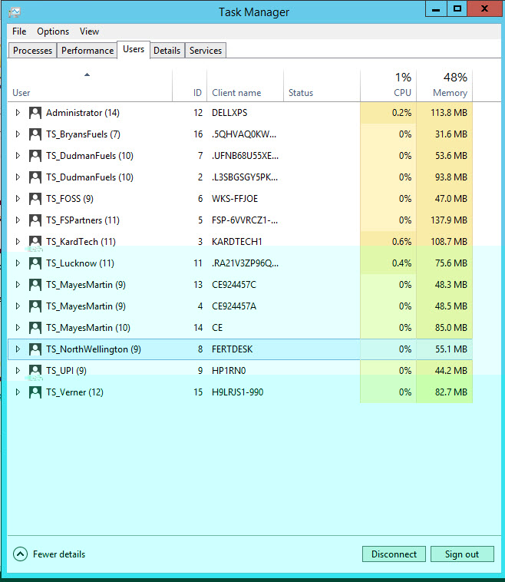Expand the TS_NorthWellington user row
The image size is (505, 582).
point(18,349)
